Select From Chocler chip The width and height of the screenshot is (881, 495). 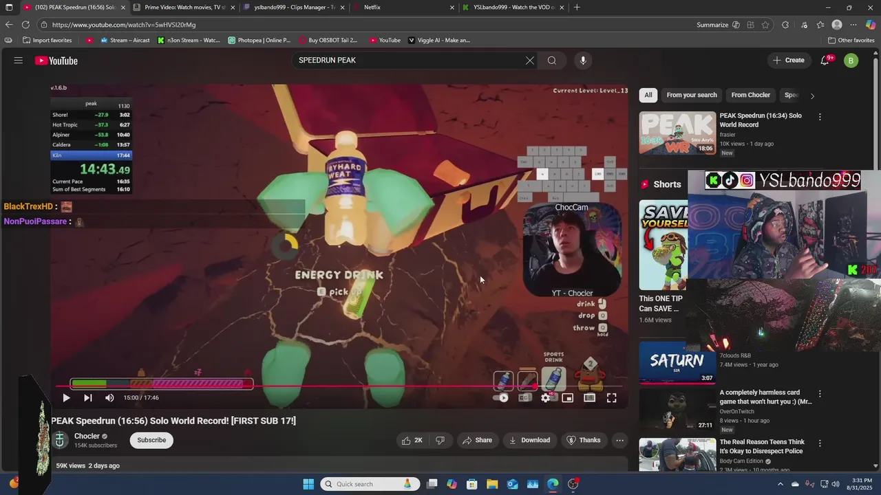point(751,95)
